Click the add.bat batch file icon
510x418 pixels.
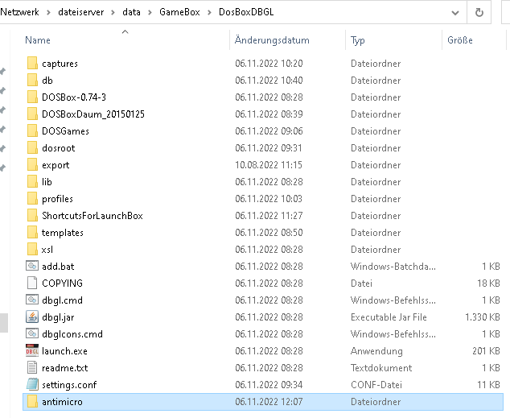pyautogui.click(x=32, y=266)
